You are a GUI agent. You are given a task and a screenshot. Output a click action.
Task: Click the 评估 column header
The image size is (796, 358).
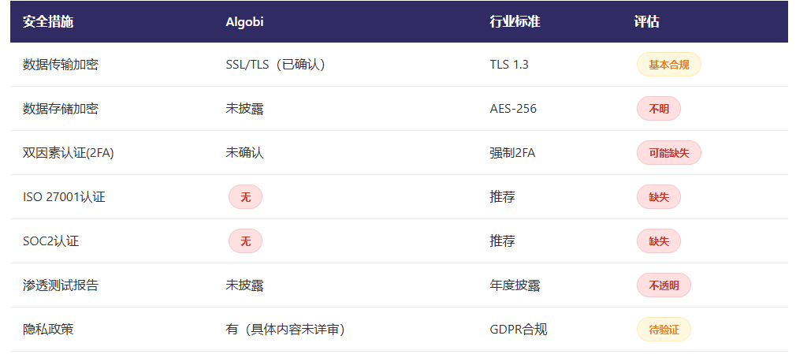coord(647,22)
